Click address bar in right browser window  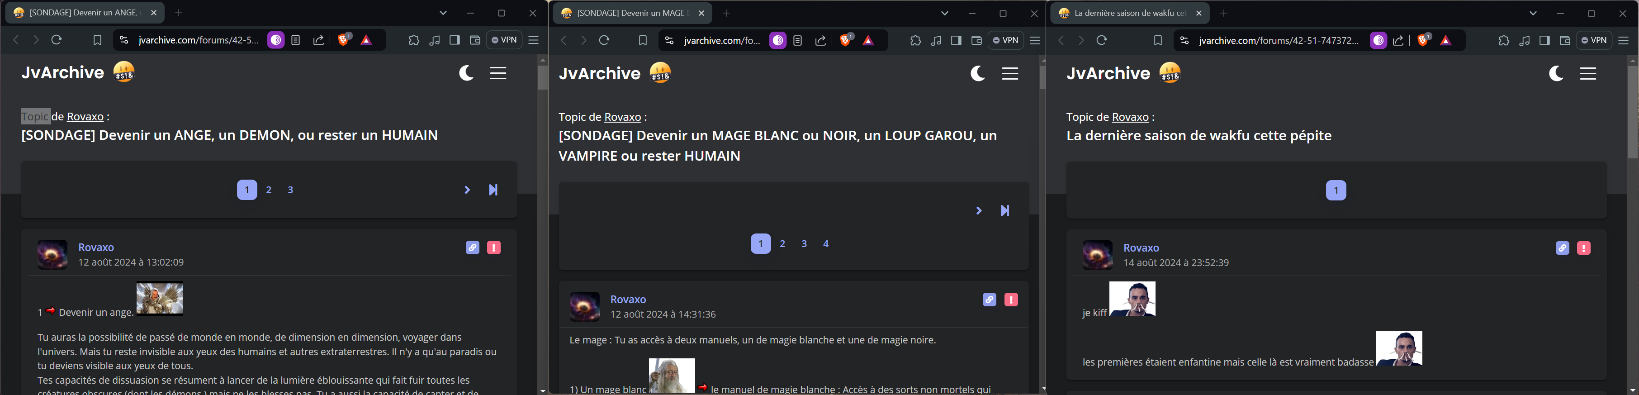click(x=1279, y=40)
